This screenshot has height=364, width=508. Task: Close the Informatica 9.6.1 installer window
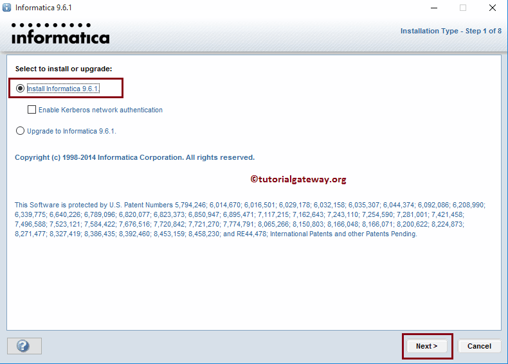coord(492,8)
